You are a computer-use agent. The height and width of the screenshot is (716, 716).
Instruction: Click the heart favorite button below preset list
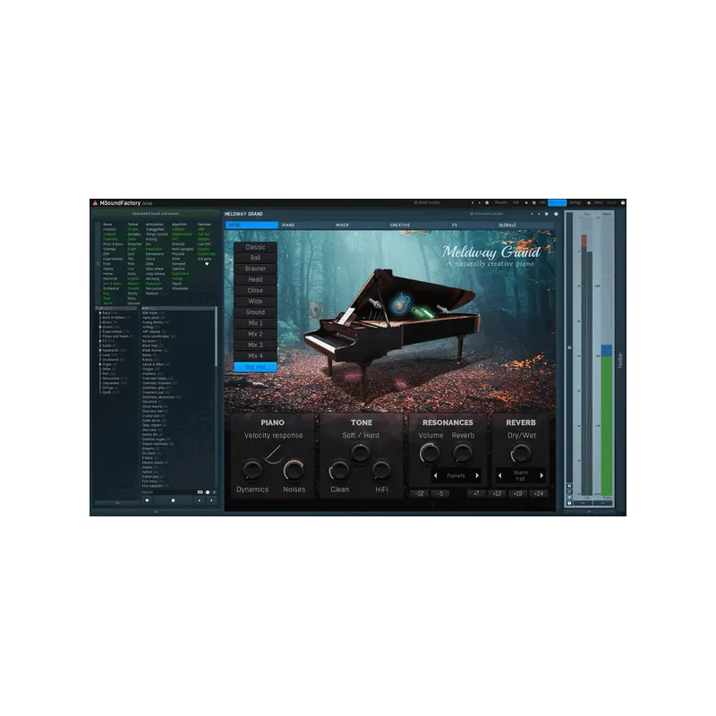click(x=147, y=500)
